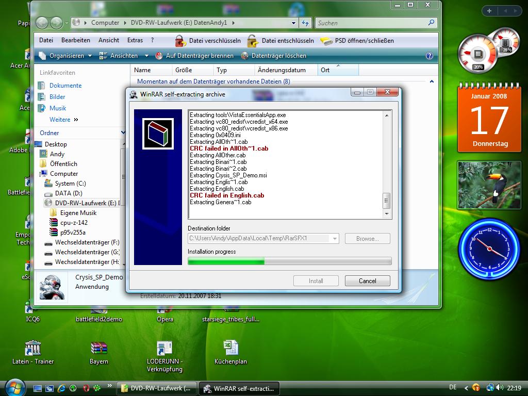Select Eigene Musik folder in tree

[78, 213]
